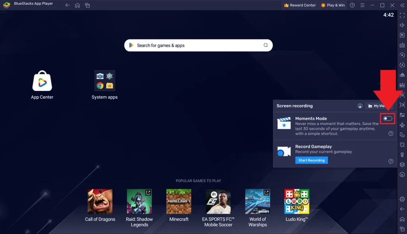Viewport: 407px width, 234px height.
Task: Click the Search for games & apps field
Action: [198, 45]
